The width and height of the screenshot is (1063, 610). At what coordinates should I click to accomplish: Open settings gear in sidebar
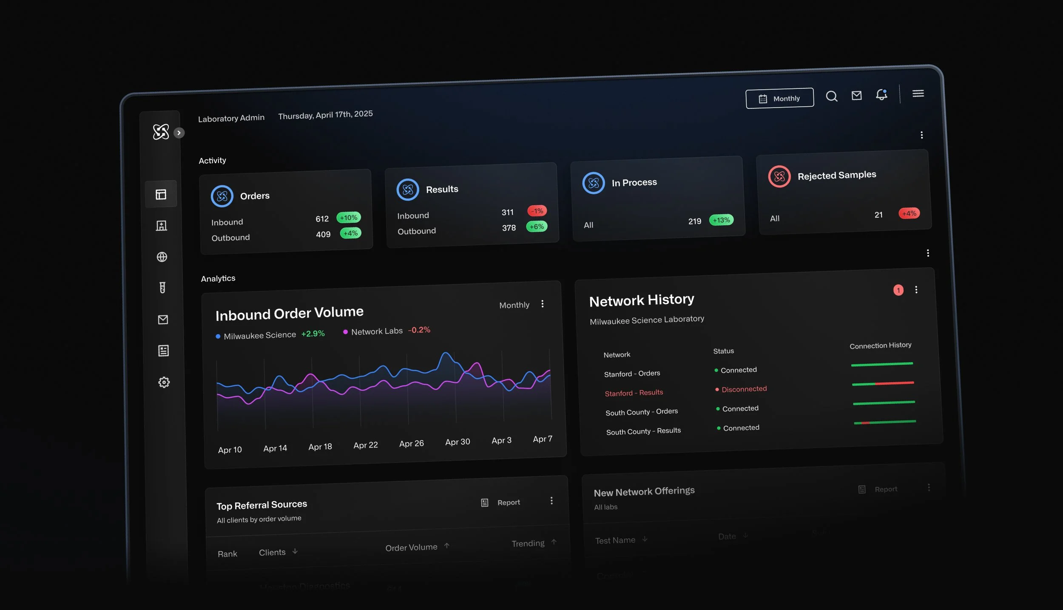coord(164,382)
